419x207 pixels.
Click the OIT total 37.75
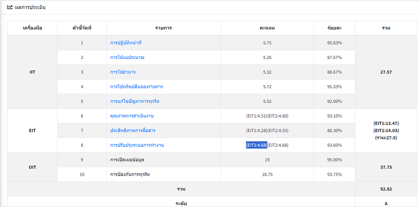386,168
